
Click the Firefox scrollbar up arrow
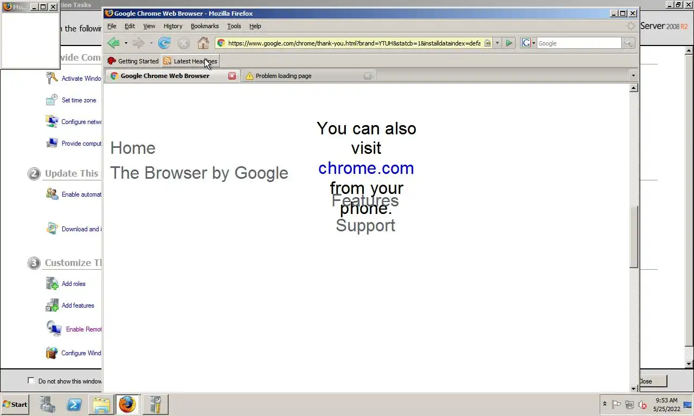634,88
